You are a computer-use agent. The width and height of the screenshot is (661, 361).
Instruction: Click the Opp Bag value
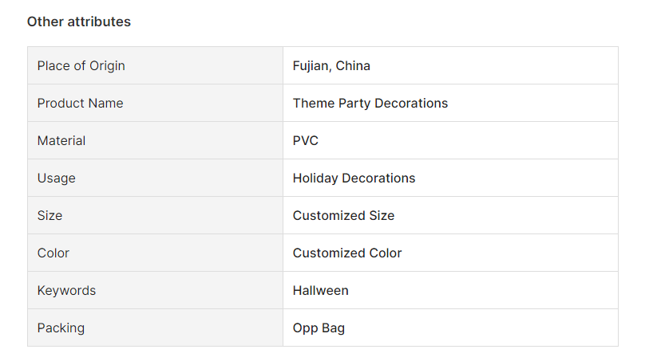(319, 328)
